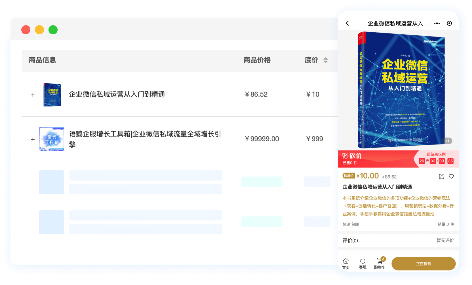The width and height of the screenshot is (472, 285).
Task: Open the 购物车 shopping cart
Action: [x=380, y=263]
